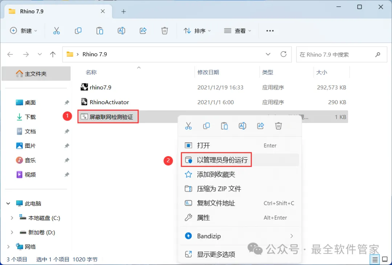Viewport: 392px width, 265px height.
Task: Select the Rhino 7.9 tab
Action: click(x=58, y=12)
